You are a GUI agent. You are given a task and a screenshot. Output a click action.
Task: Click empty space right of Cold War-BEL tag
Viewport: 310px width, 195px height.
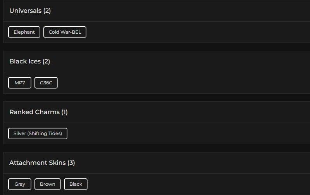pyautogui.click(x=194, y=32)
